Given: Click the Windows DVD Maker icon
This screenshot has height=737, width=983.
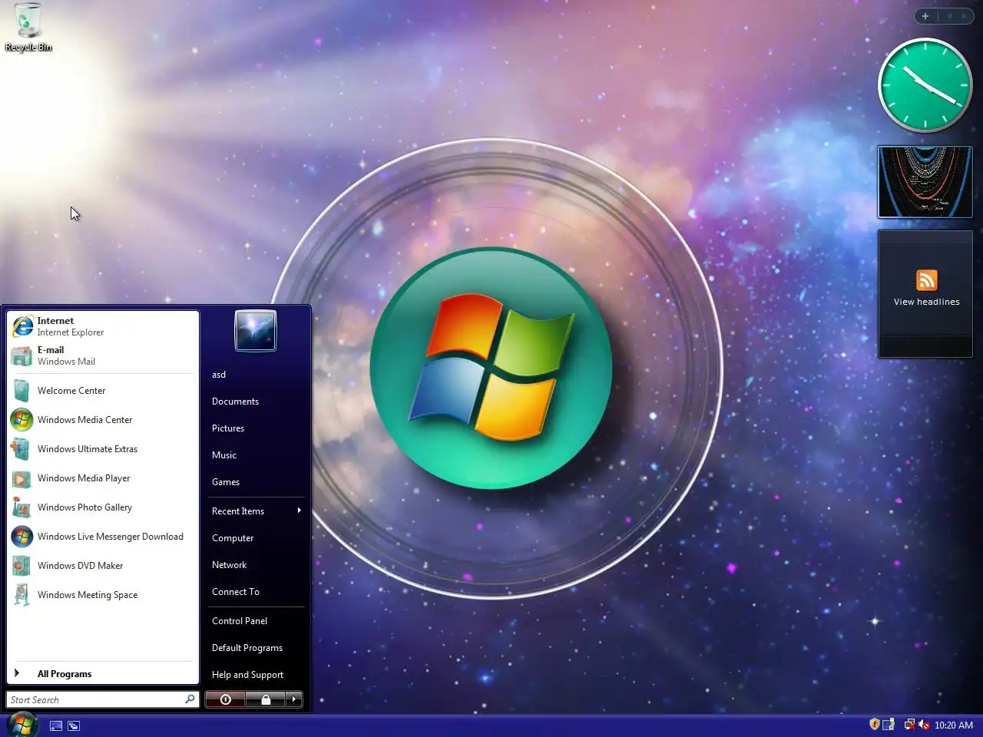Looking at the screenshot, I should click(x=22, y=566).
